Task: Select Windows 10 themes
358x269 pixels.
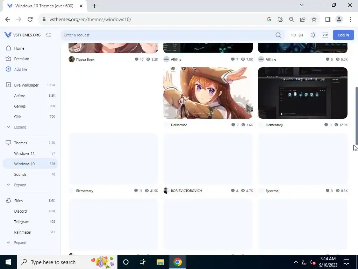Action: coord(30,164)
